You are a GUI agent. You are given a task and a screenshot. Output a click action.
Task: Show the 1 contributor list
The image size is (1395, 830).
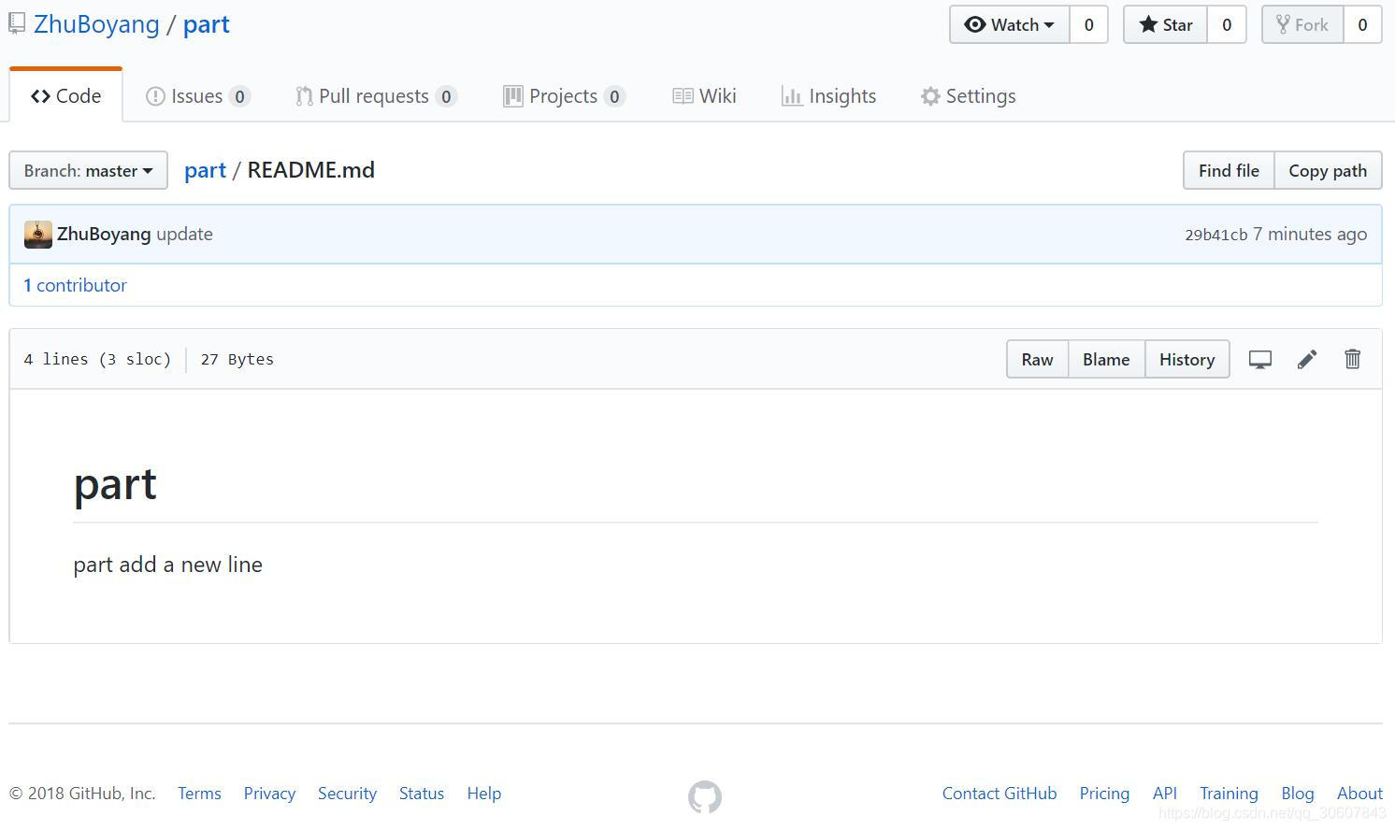coord(75,285)
